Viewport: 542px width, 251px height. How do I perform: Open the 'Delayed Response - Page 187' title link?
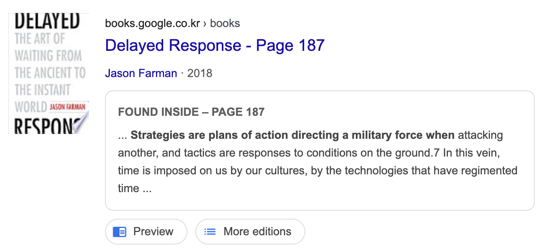[215, 45]
